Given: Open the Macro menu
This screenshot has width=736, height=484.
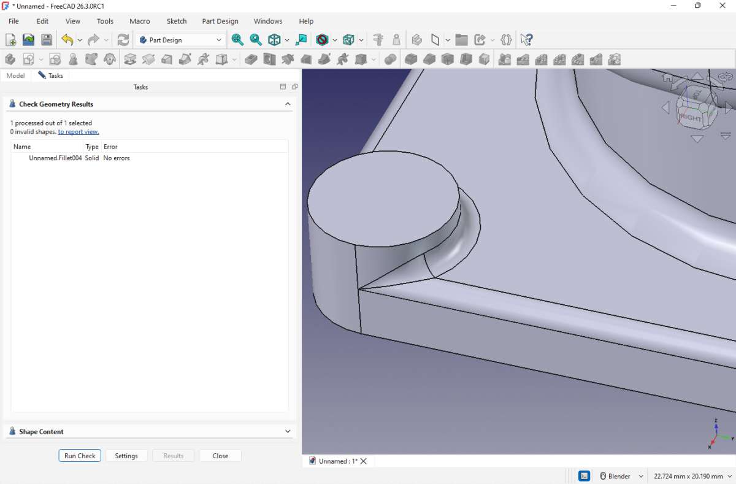Looking at the screenshot, I should pyautogui.click(x=140, y=21).
